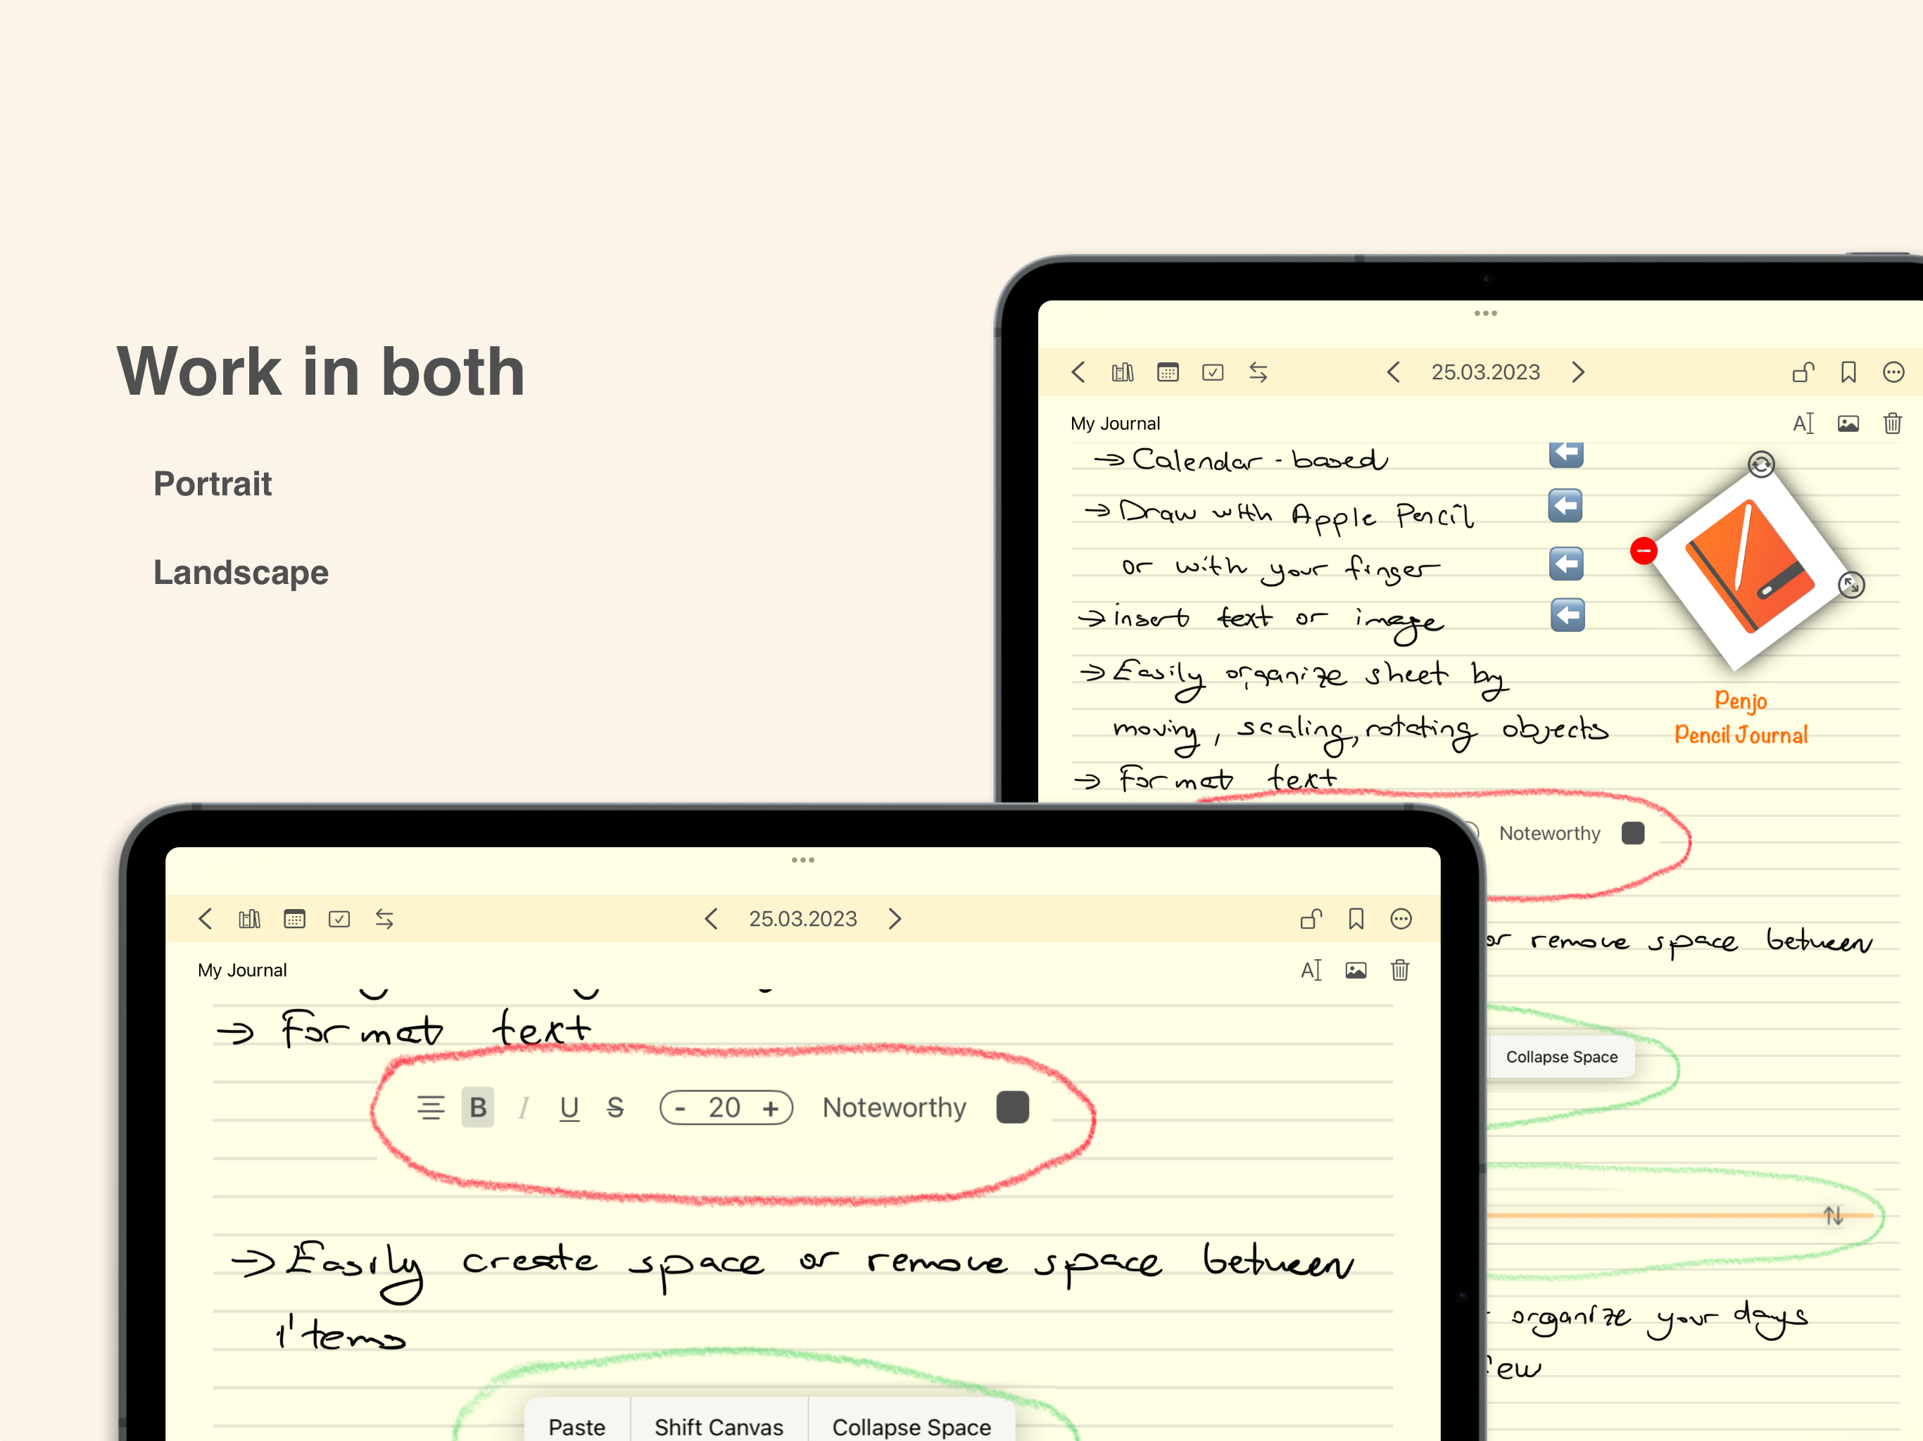Image resolution: width=1923 pixels, height=1441 pixels.
Task: Tap the three-dot multitasking handle on portrait iPad
Action: coord(1486,313)
